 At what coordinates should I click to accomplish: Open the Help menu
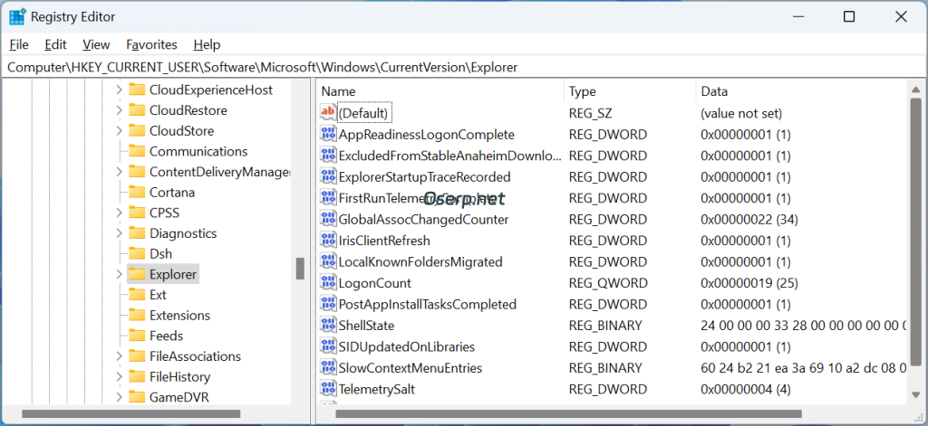tap(207, 44)
